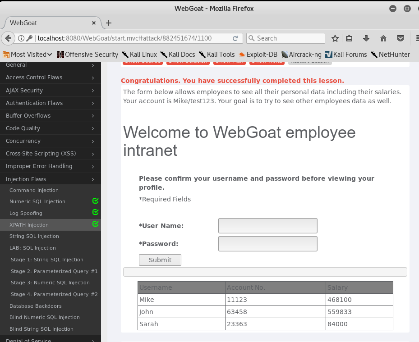419x342 pixels.
Task: Open LAB: SQL Injection lesson
Action: tap(32, 248)
